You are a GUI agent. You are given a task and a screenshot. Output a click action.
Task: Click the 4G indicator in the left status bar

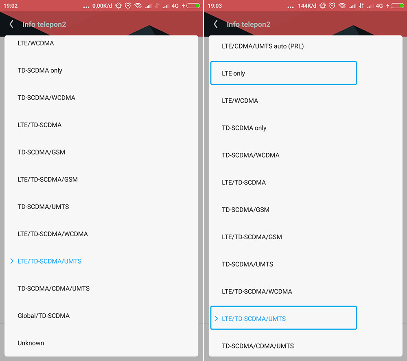175,6
